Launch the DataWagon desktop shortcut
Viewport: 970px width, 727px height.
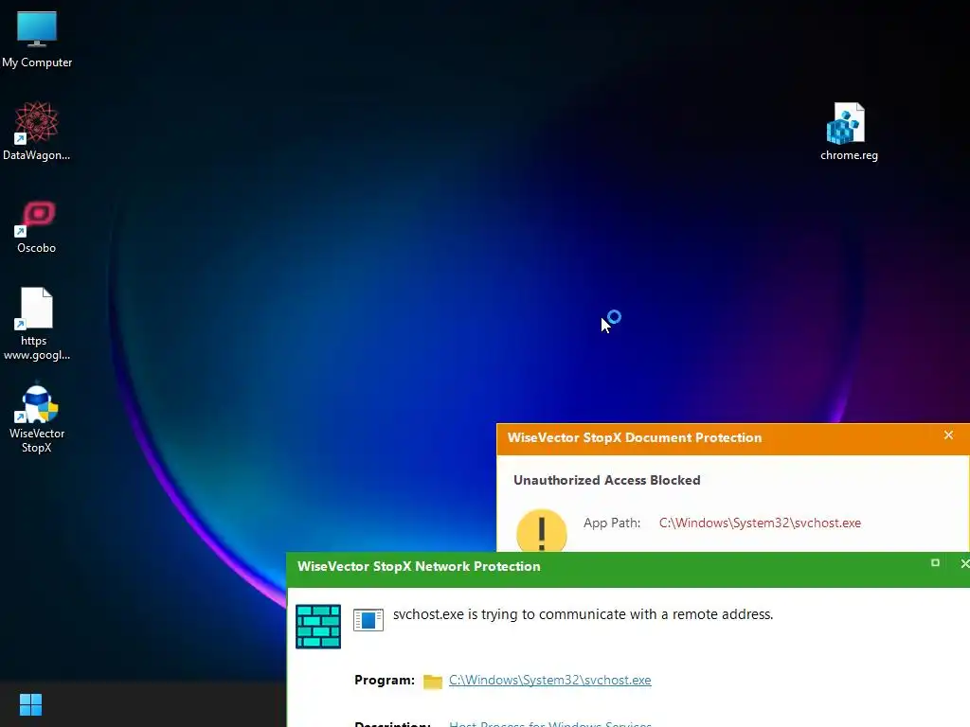pos(37,131)
